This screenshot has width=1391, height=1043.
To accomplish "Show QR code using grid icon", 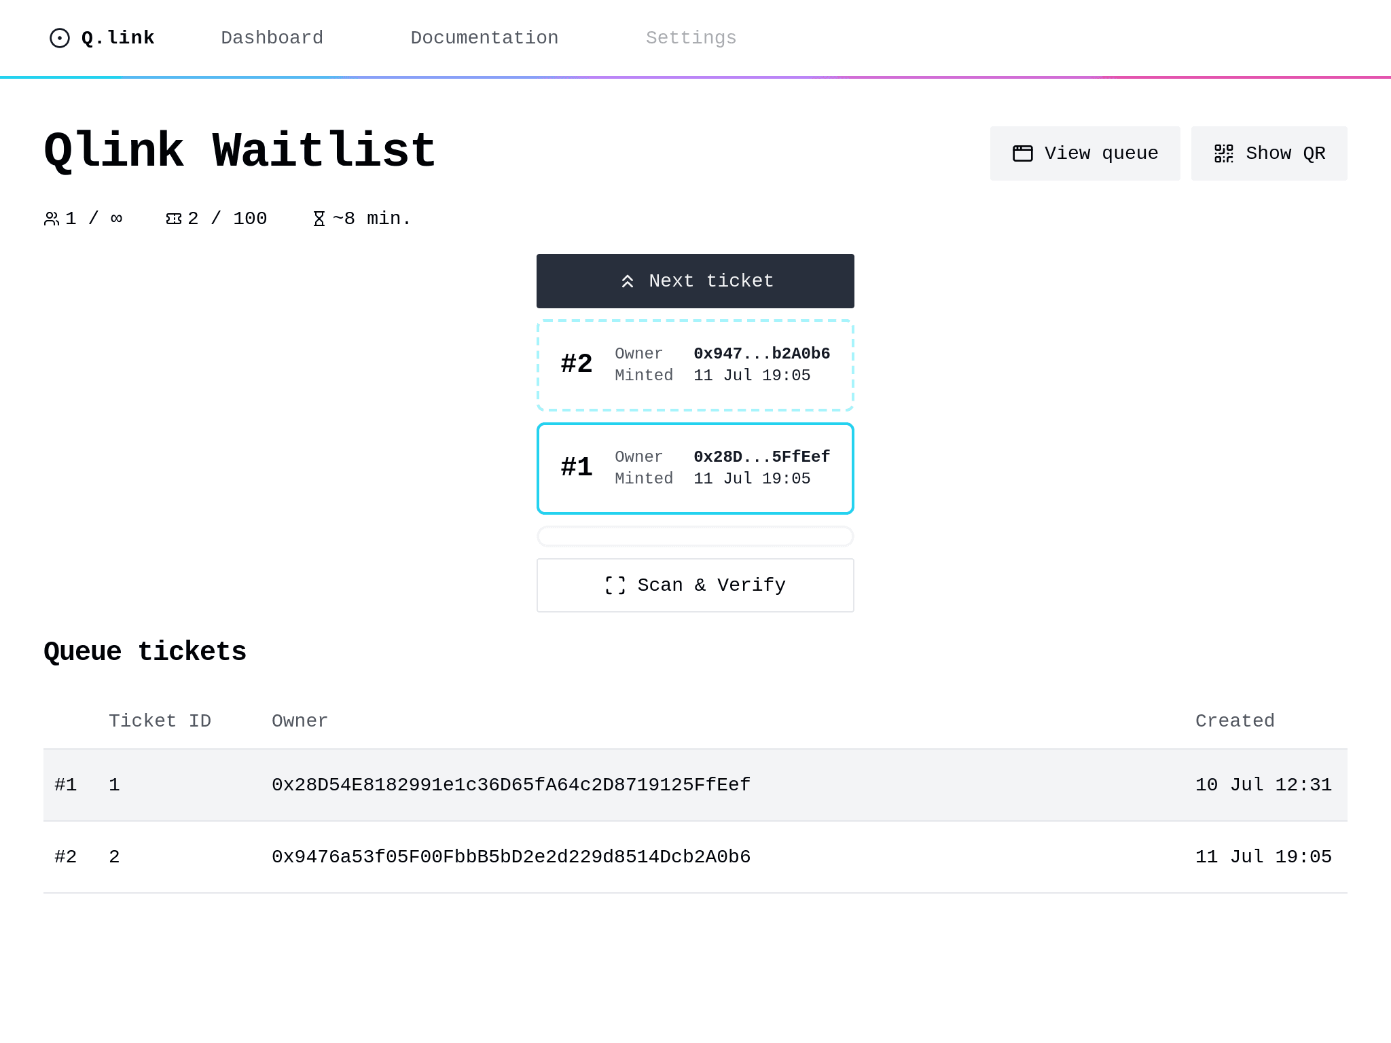I will [x=1269, y=153].
